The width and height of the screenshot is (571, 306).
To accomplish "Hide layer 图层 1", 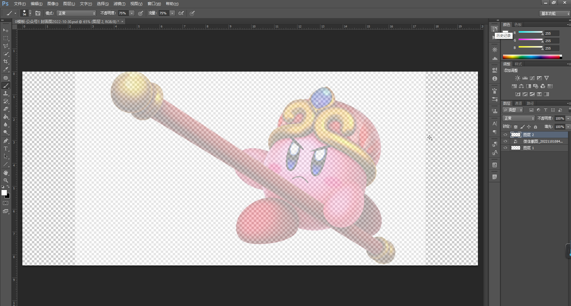I will (x=505, y=148).
